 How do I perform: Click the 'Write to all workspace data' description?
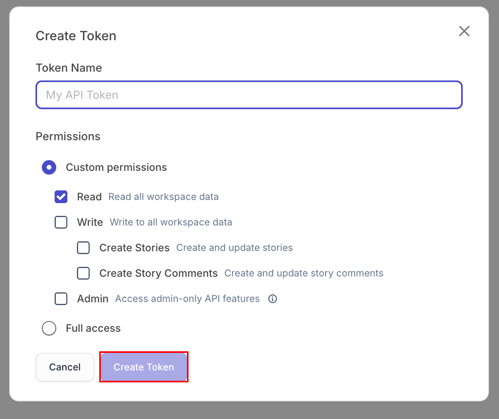[x=171, y=222]
